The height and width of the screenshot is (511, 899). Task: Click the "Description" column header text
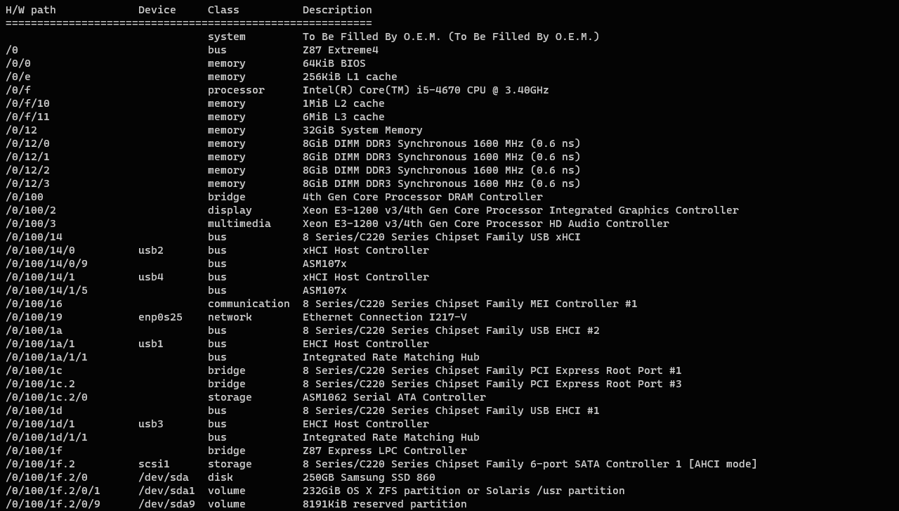coord(337,10)
